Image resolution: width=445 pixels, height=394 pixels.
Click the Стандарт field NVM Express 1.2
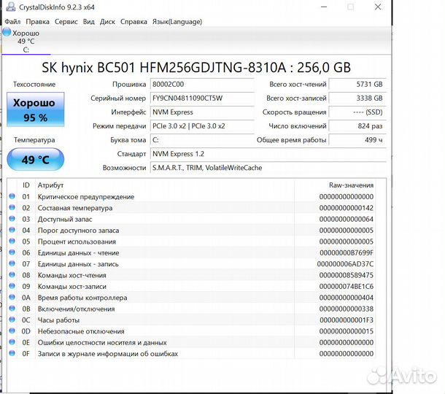[268, 154]
